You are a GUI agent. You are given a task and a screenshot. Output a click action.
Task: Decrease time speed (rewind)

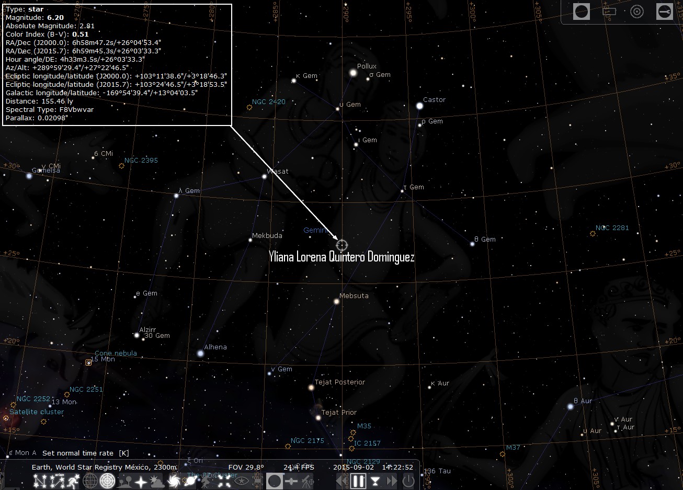pyautogui.click(x=341, y=481)
